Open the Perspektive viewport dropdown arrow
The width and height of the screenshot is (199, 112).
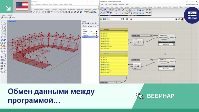click(16, 21)
